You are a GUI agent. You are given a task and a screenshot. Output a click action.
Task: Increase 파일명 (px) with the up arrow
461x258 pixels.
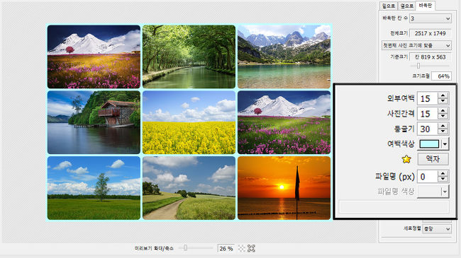pyautogui.click(x=443, y=174)
